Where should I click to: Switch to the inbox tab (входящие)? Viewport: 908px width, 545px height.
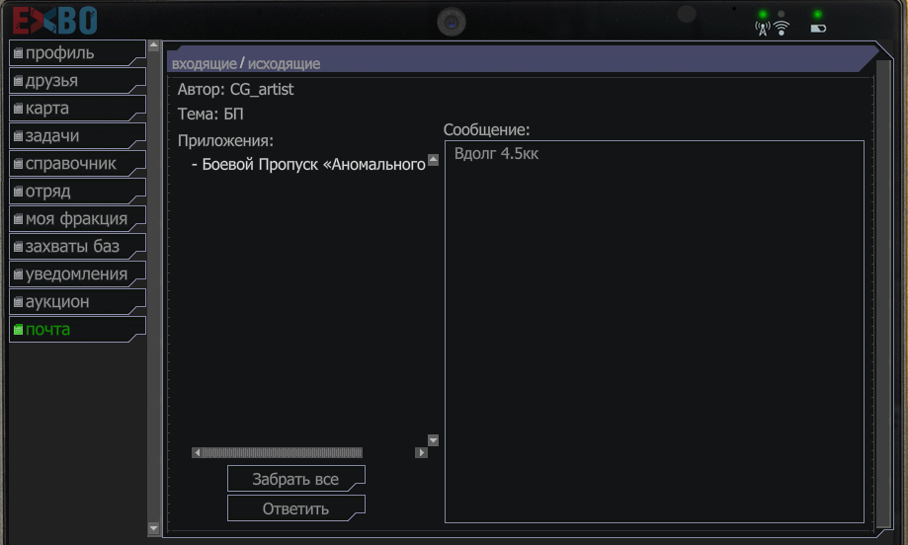204,63
